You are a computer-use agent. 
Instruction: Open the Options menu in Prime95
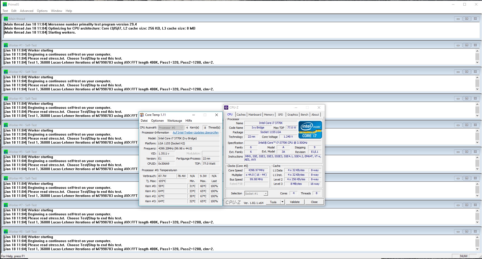(42, 11)
